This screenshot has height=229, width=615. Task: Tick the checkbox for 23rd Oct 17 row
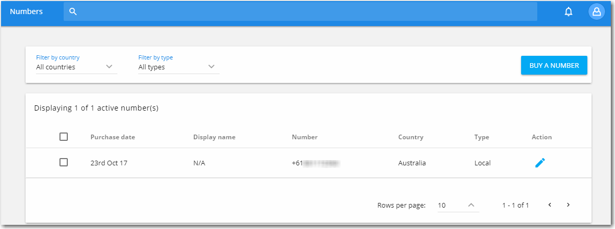pyautogui.click(x=64, y=162)
